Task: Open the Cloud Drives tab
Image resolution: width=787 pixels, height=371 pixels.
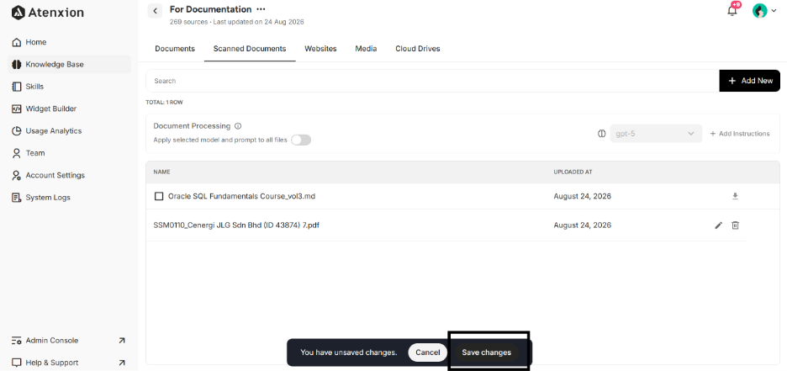Action: coord(418,49)
